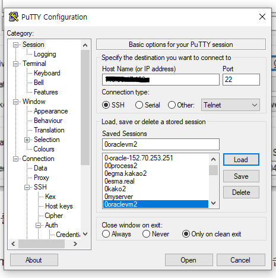Open the Cipher category

pos(53,216)
